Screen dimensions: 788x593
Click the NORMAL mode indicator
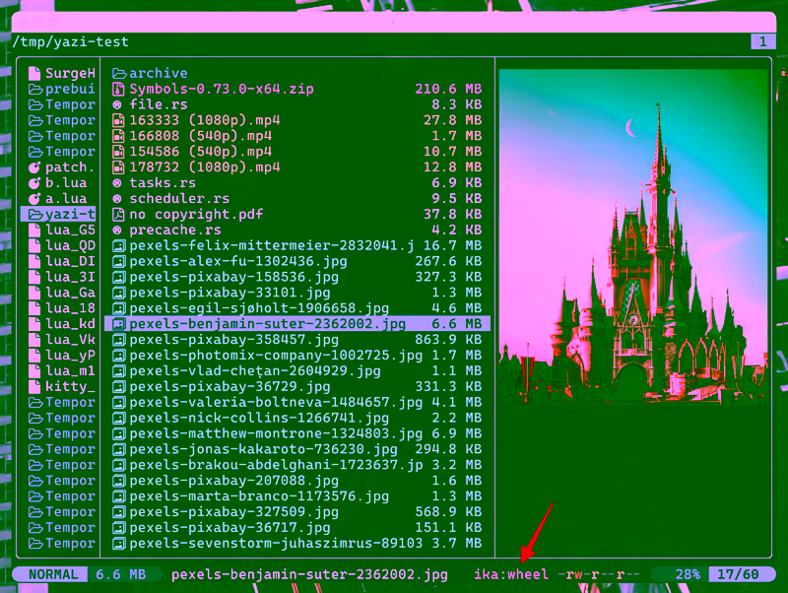pyautogui.click(x=53, y=574)
